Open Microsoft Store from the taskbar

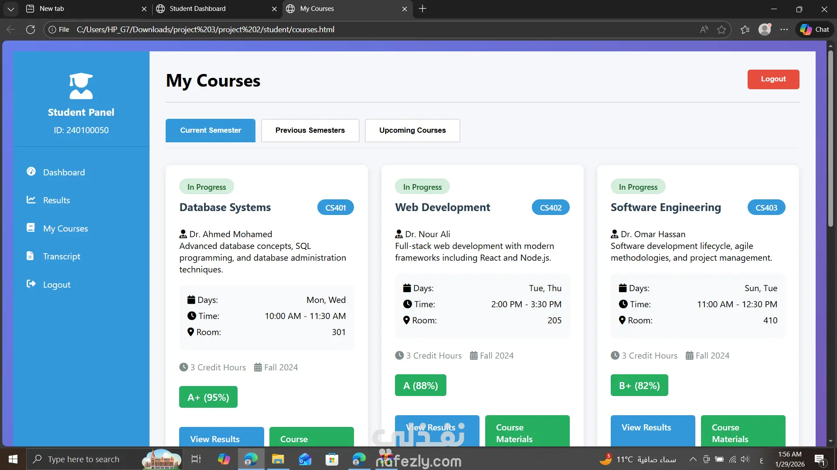pyautogui.click(x=332, y=459)
